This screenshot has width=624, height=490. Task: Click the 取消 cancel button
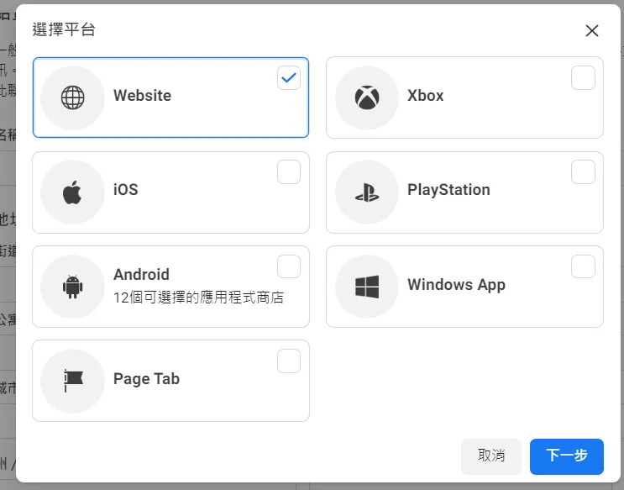pyautogui.click(x=491, y=456)
